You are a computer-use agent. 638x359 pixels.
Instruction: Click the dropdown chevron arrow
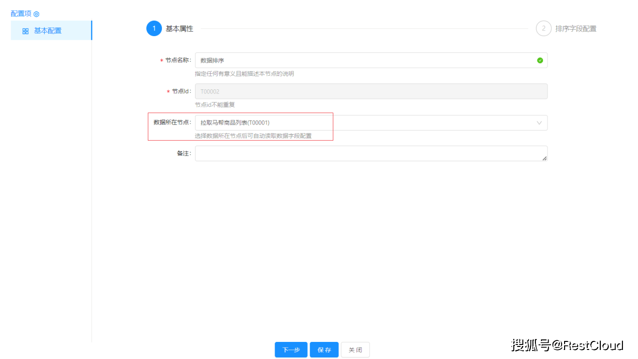539,123
